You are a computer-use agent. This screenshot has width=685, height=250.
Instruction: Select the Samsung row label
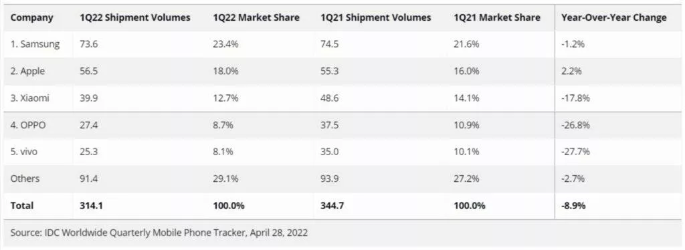pyautogui.click(x=35, y=44)
